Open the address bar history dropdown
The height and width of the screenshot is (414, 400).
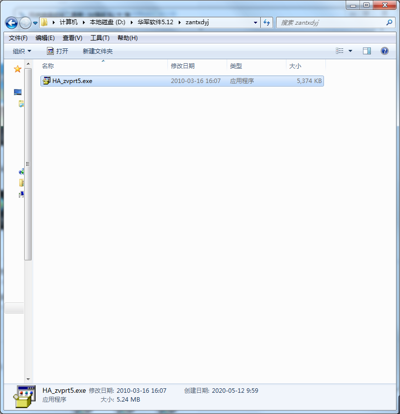255,23
